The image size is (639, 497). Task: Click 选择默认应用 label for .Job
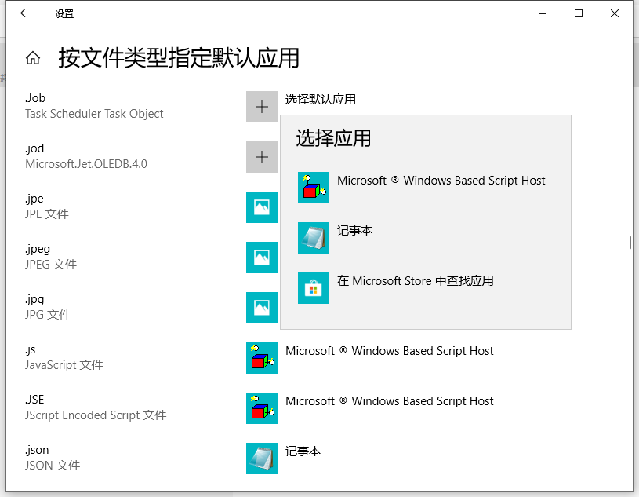tap(321, 99)
